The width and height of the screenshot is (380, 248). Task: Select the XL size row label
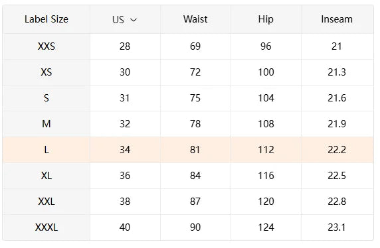coord(47,176)
